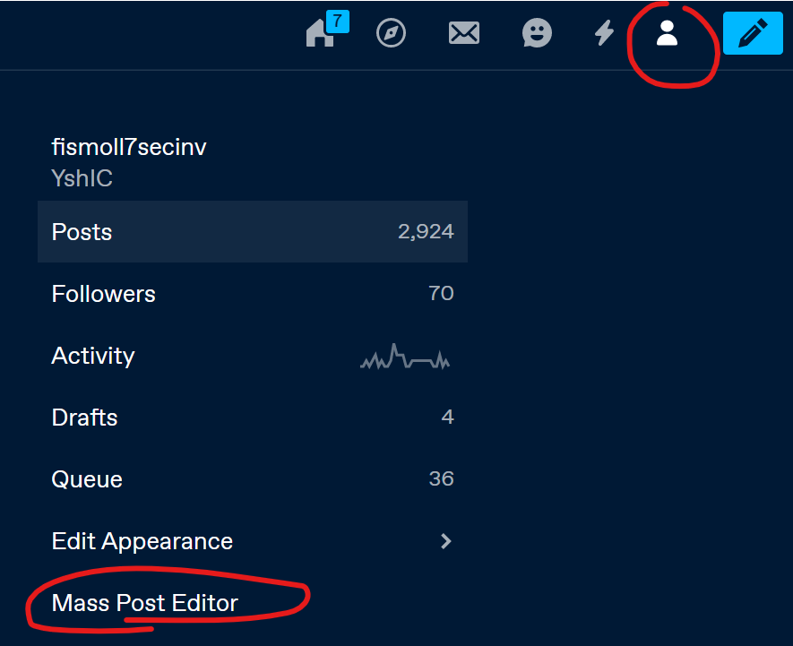Screen dimensions: 793x646
Task: Click the blog title YshIC
Action: (82, 178)
